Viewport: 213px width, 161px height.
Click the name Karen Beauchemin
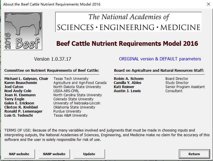(21, 83)
